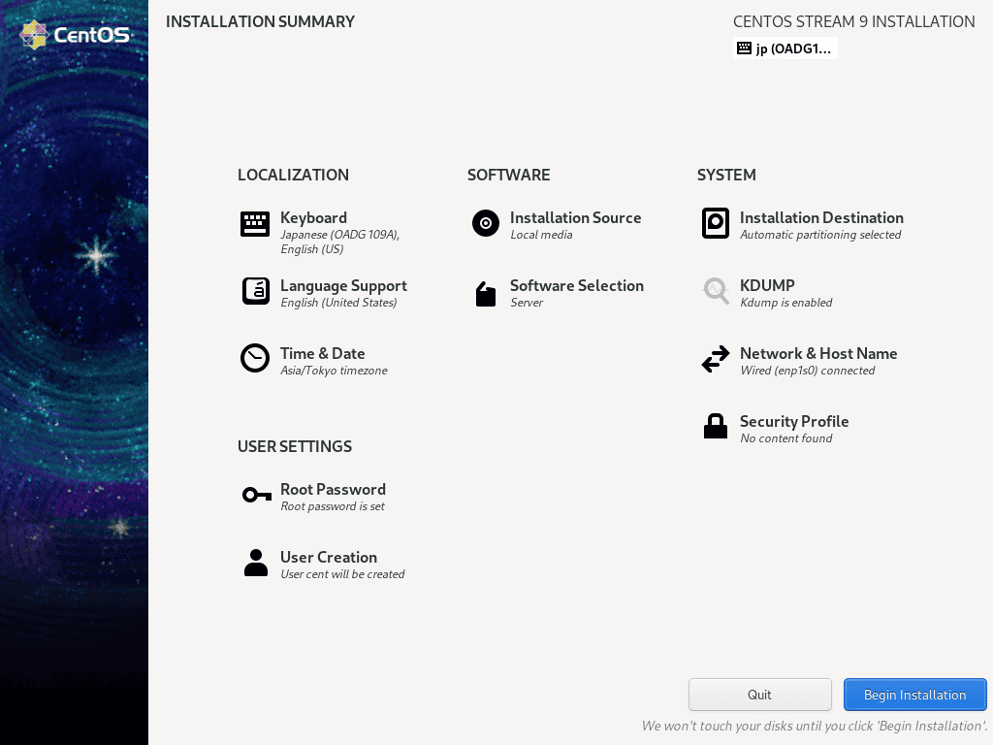Click 'Local media' status text
This screenshot has width=993, height=745.
541,235
